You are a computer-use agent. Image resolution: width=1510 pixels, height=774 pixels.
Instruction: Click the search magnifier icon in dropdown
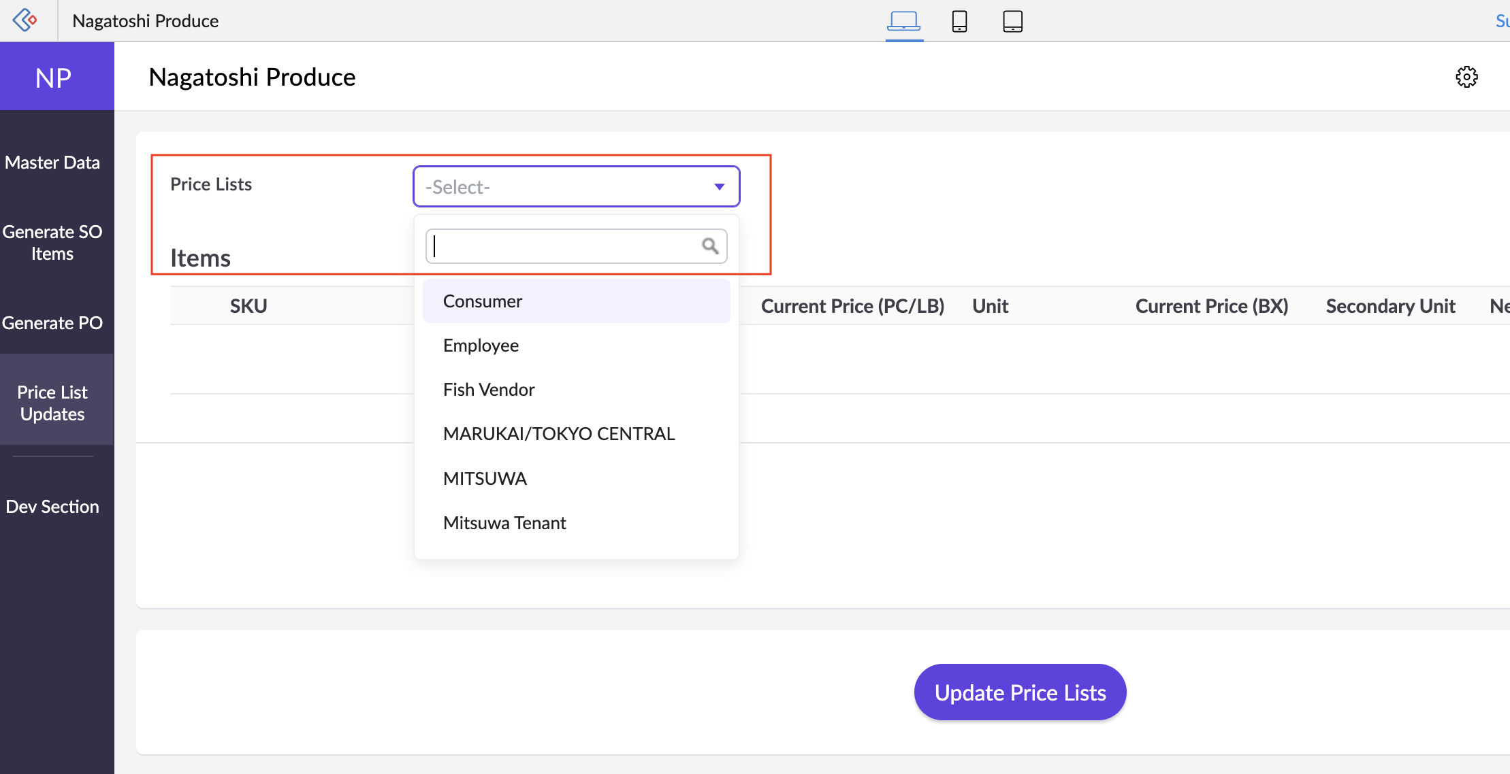tap(710, 246)
